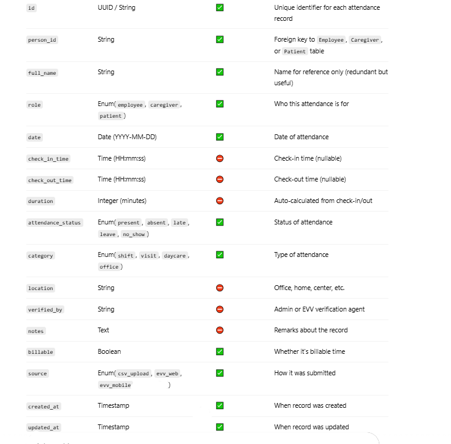Click the green check icon for person_id
This screenshot has height=444, width=451.
(x=220, y=39)
